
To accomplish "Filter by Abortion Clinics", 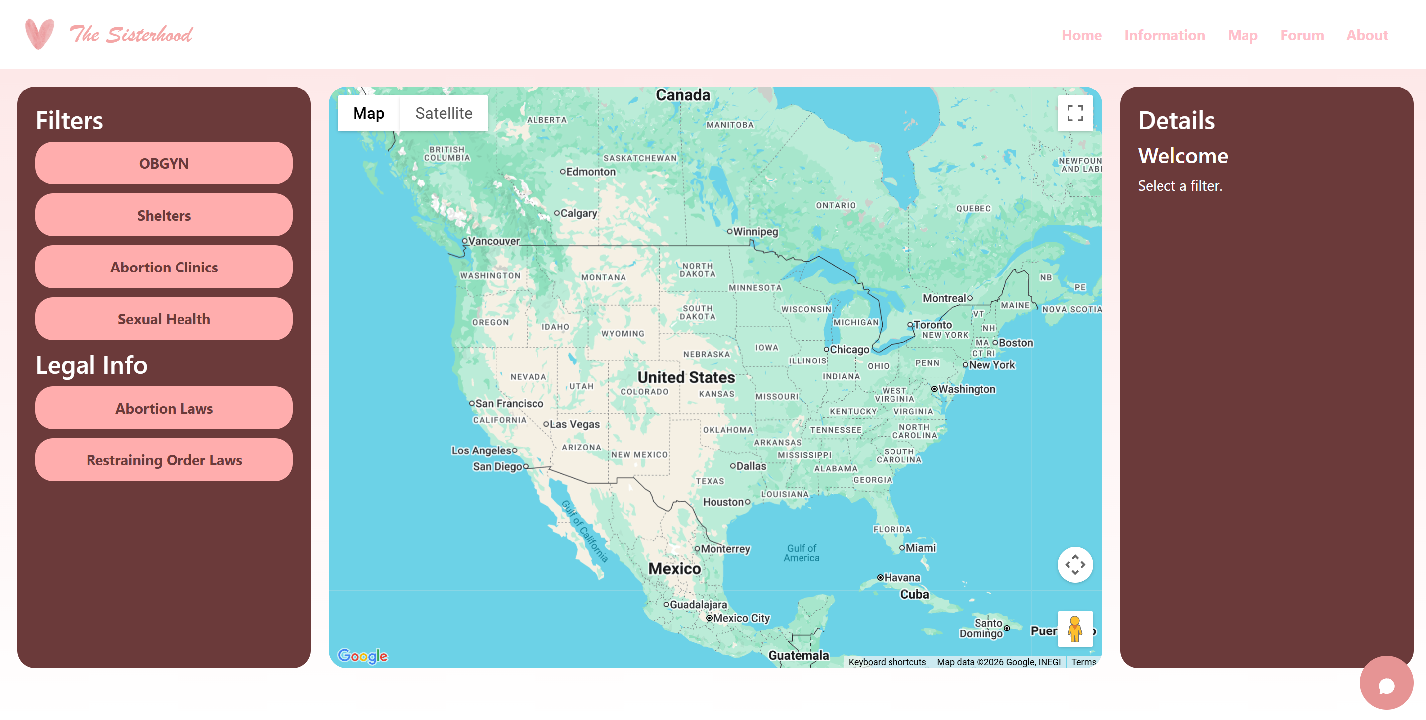I will click(x=164, y=268).
